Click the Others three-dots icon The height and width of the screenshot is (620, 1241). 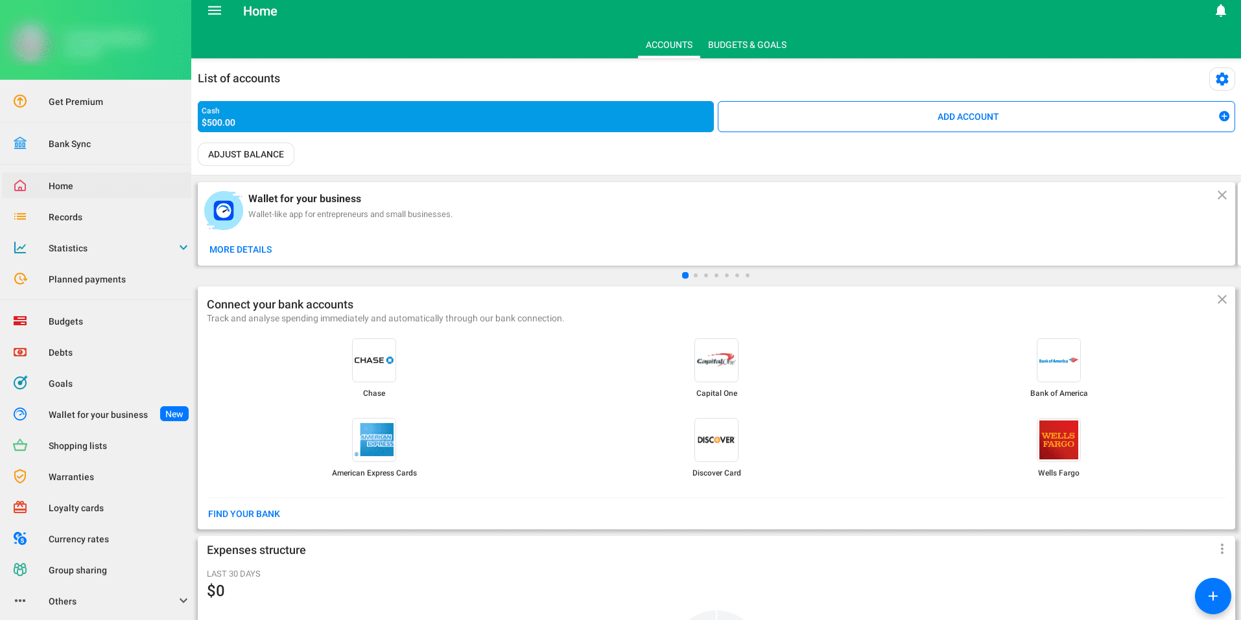[20, 601]
